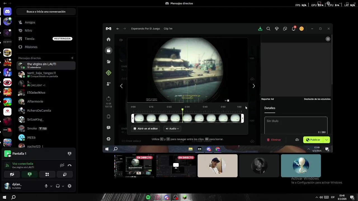
Task: Select the Detalles tab
Action: 270,108
